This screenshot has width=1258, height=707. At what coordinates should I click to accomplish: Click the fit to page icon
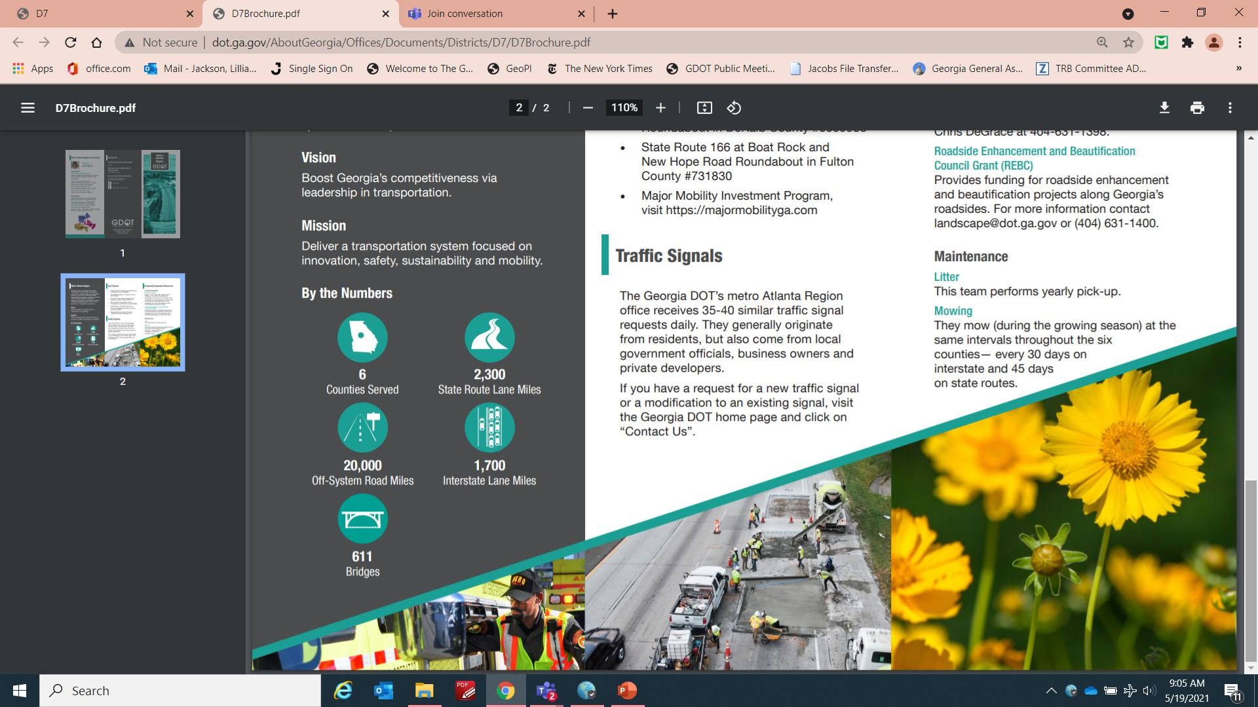(704, 108)
